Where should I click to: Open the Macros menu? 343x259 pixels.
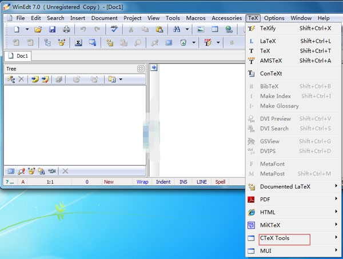196,18
